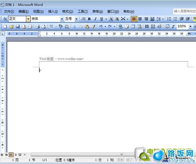
Task: Expand the font size dropdown 五号
Action: pyautogui.click(x=76, y=19)
